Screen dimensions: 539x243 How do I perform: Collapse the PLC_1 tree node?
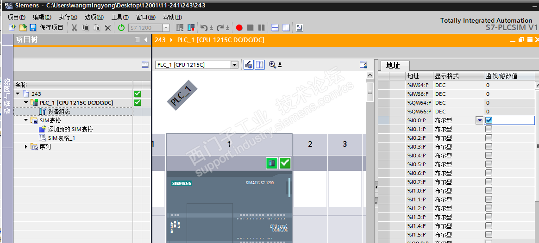point(26,103)
